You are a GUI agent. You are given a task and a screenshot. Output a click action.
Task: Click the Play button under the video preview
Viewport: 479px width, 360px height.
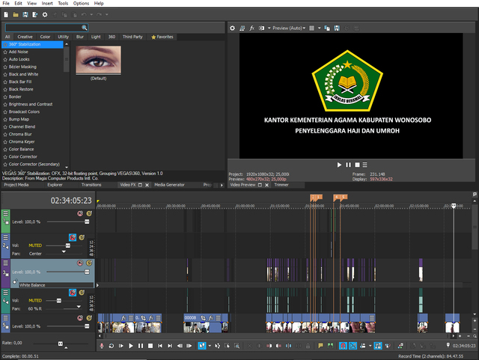click(x=339, y=165)
